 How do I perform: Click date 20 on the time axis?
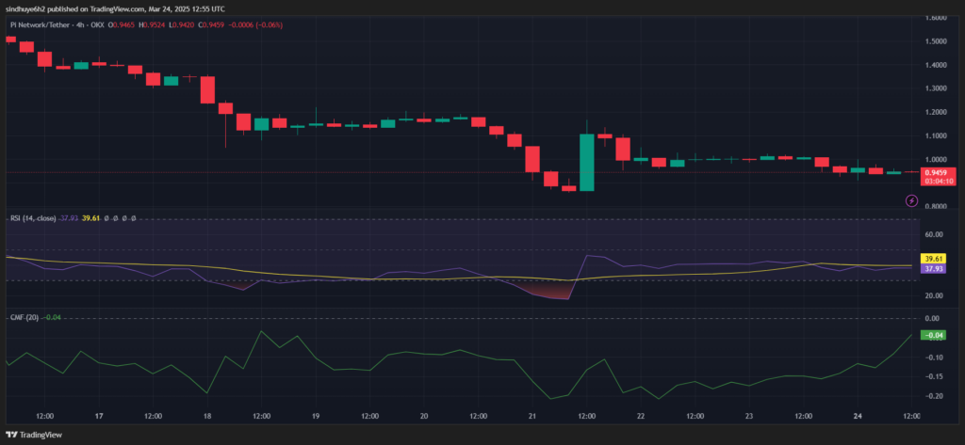[424, 416]
